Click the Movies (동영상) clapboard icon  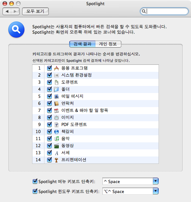click(56, 146)
